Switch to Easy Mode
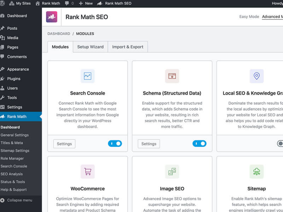283x212 pixels. pyautogui.click(x=249, y=17)
